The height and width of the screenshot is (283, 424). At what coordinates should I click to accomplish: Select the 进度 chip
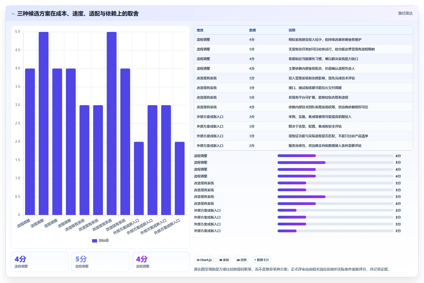pos(242,260)
